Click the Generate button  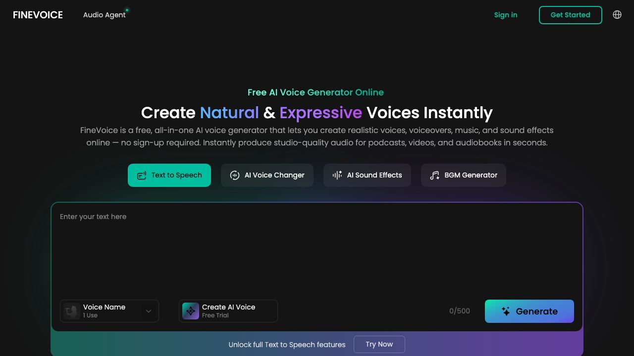(x=529, y=311)
